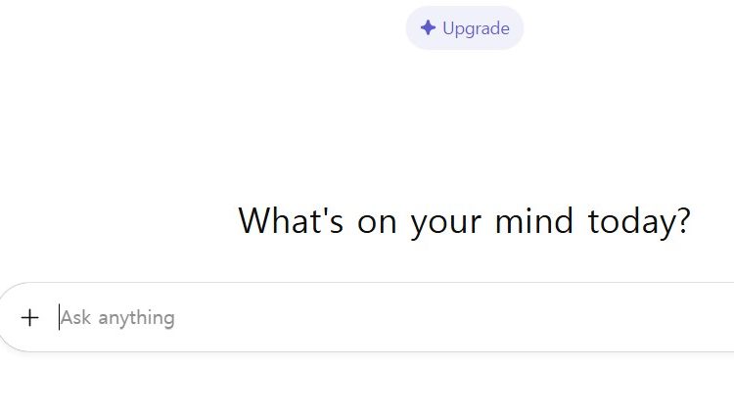The image size is (734, 414).
Task: Click the word "your" in the greeting
Action: pos(445,224)
